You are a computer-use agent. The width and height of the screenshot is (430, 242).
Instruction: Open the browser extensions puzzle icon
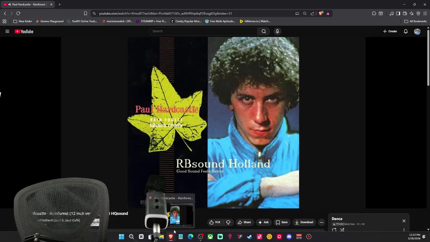pos(374,13)
